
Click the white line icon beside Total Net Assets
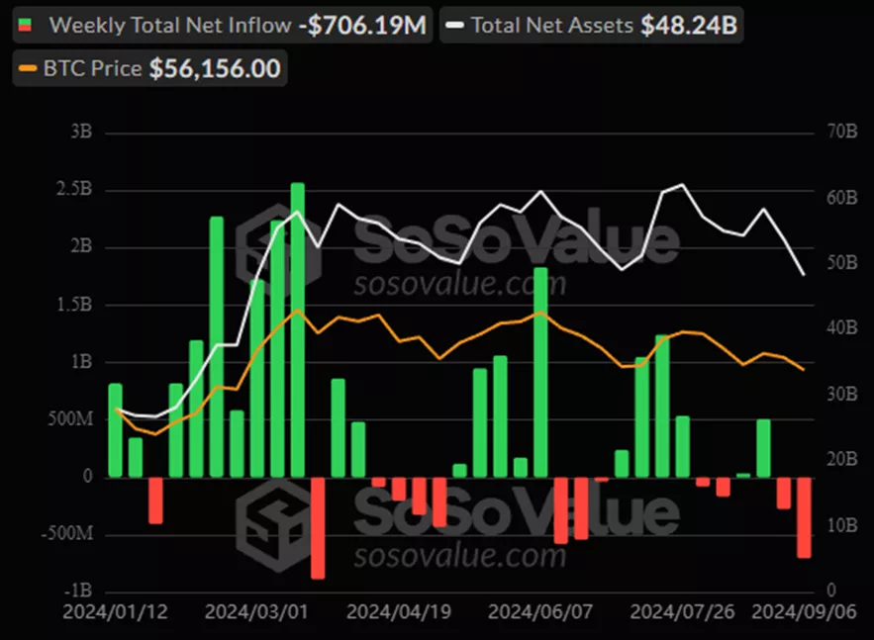(455, 25)
